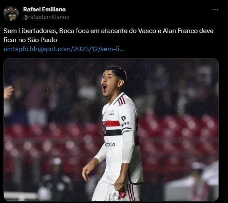The image size is (228, 203).
Task: Click the red number on player's shorts
Action: tap(122, 194)
